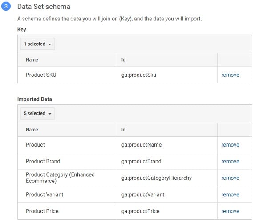Click the step 3 circle icon

(x=6, y=6)
